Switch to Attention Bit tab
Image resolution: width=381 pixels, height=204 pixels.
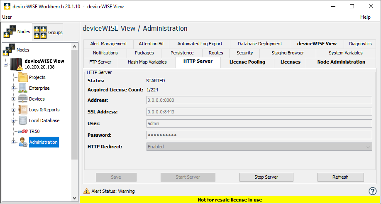point(151,44)
